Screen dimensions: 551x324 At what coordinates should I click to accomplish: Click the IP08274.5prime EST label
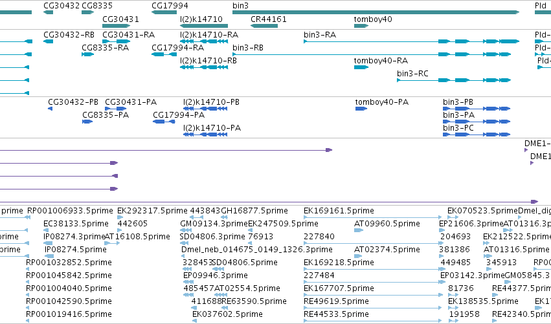coord(76,250)
